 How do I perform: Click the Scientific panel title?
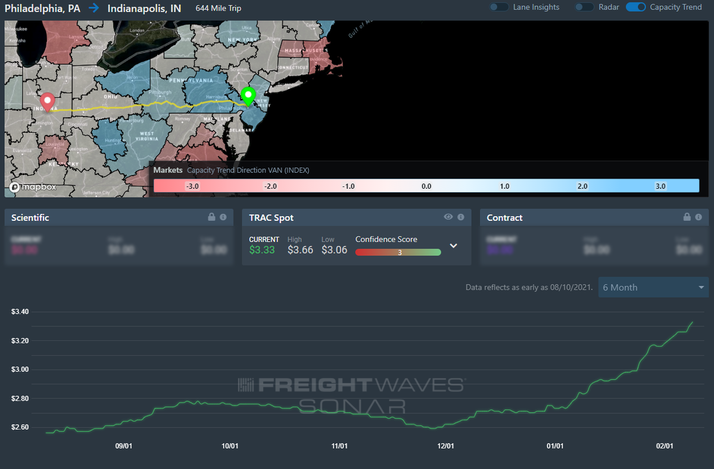coord(30,217)
